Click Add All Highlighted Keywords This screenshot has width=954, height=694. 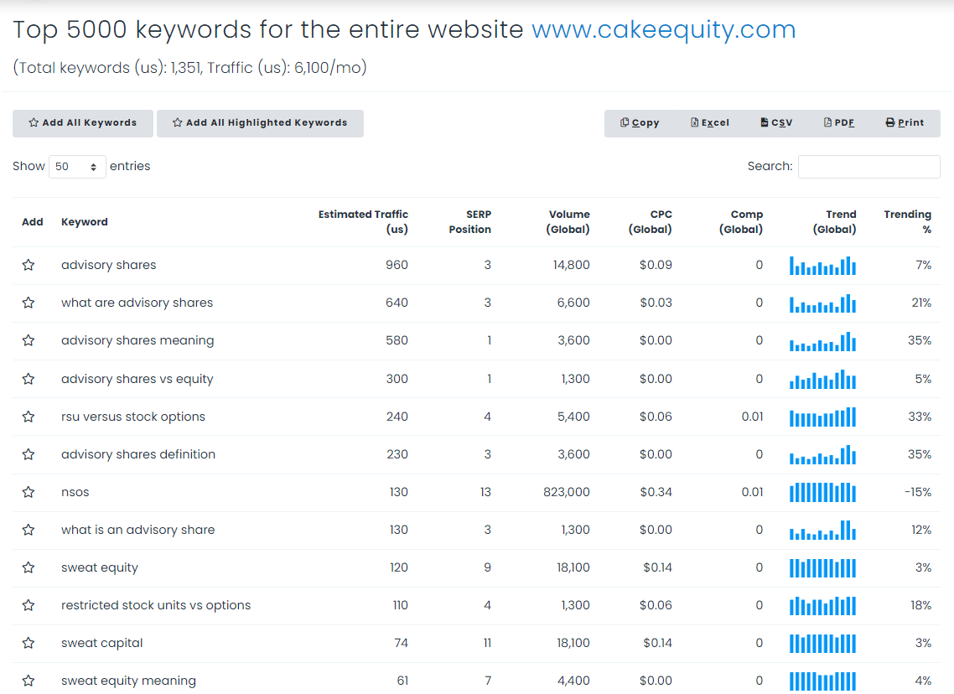tap(260, 122)
